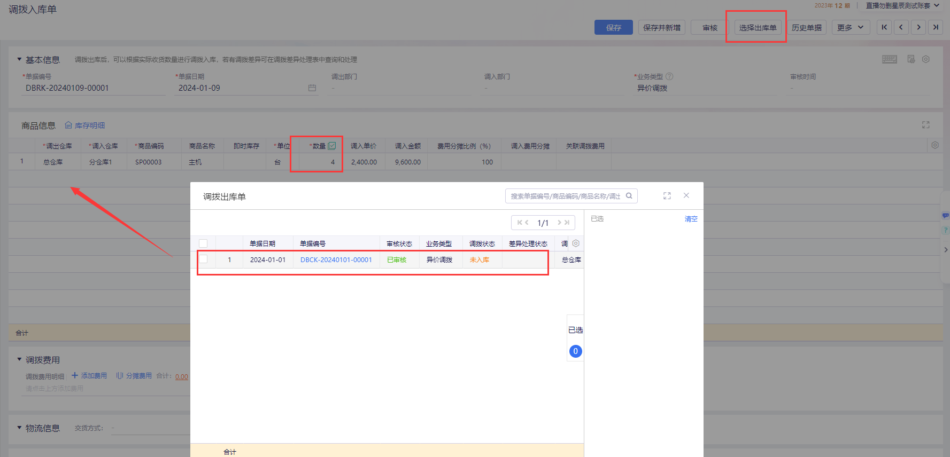Click 调入仓库 cell 分仓库1
The image size is (950, 457).
104,162
